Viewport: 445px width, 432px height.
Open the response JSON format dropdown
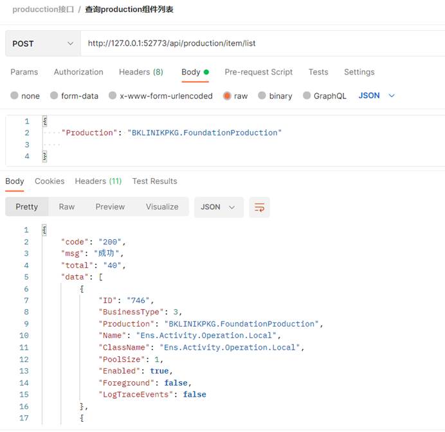tap(219, 208)
